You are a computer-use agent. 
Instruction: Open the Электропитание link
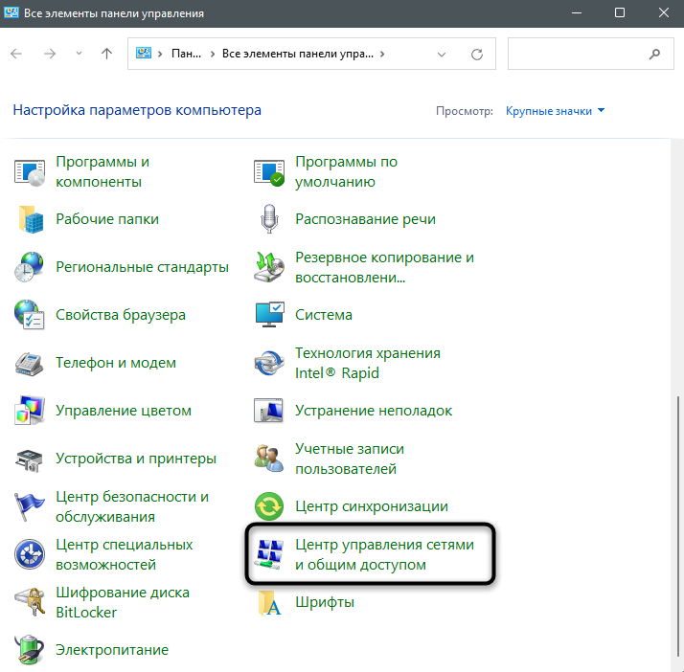[112, 650]
